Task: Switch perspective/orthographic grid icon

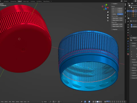Action: click(108, 21)
